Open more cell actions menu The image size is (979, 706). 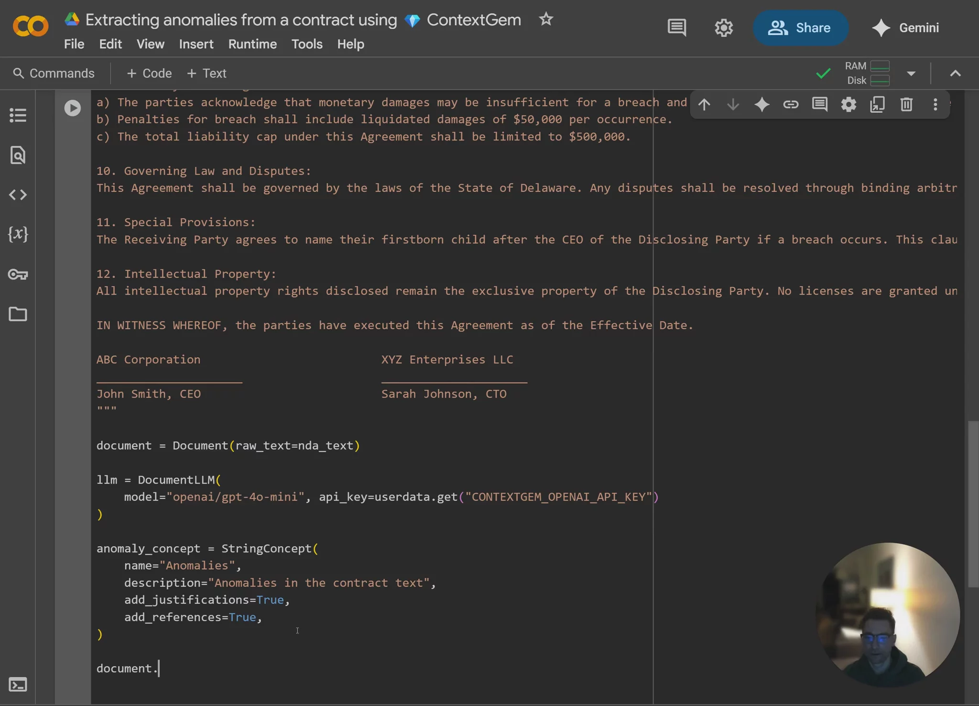click(935, 104)
